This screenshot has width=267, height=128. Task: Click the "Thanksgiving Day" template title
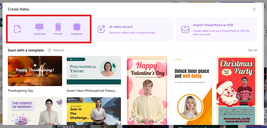pyautogui.click(x=20, y=91)
